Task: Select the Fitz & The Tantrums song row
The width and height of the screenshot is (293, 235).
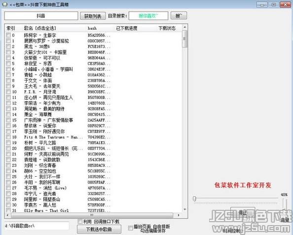Action: click(x=53, y=137)
